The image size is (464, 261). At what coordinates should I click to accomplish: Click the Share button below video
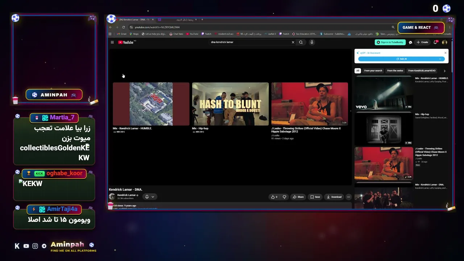tap(298, 197)
